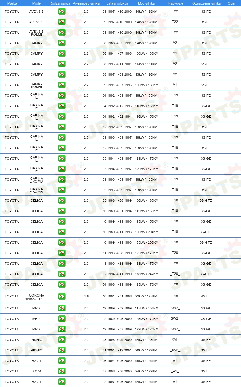Click fuel icon in RAV 4 95kW row

[x=62, y=361]
